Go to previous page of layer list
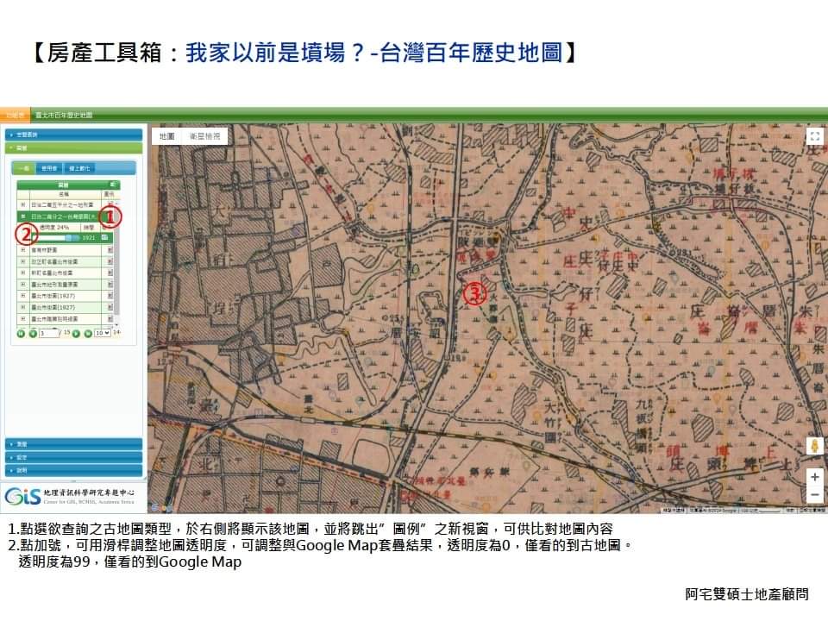Viewport: 828px width, 621px height. pyautogui.click(x=33, y=334)
